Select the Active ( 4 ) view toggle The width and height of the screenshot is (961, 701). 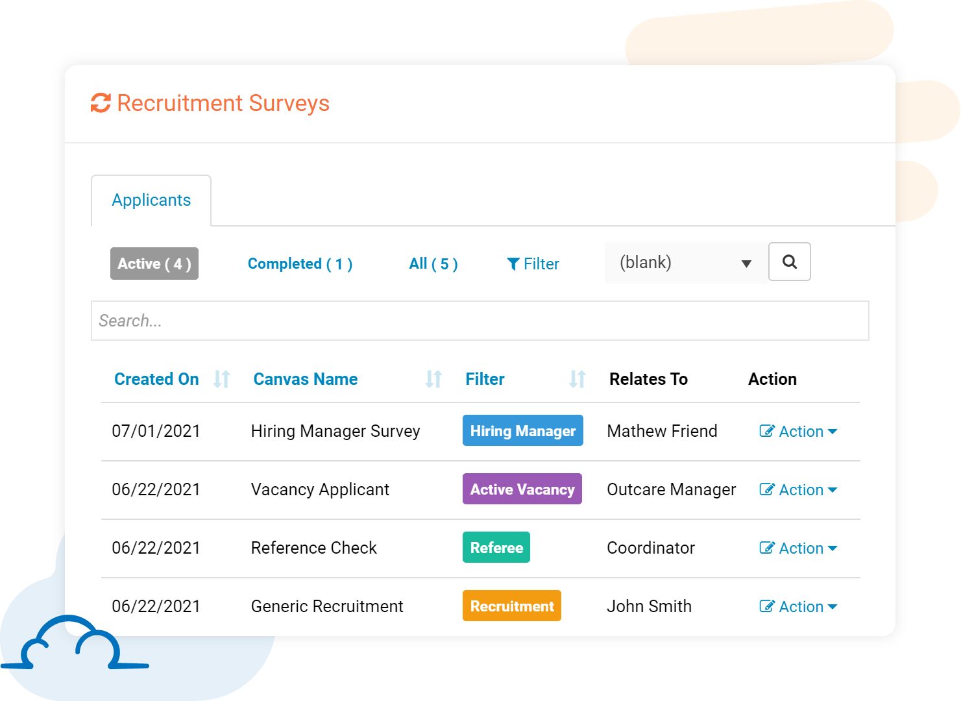[x=154, y=264]
